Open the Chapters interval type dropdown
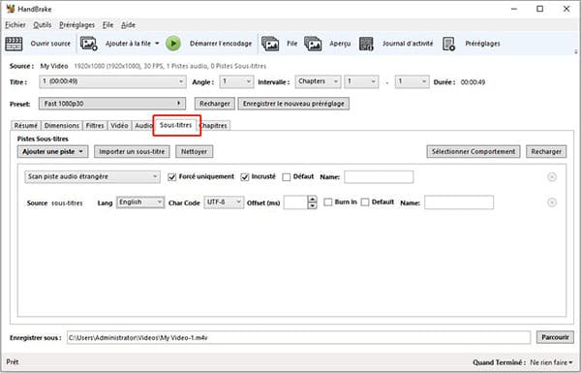 coord(318,81)
